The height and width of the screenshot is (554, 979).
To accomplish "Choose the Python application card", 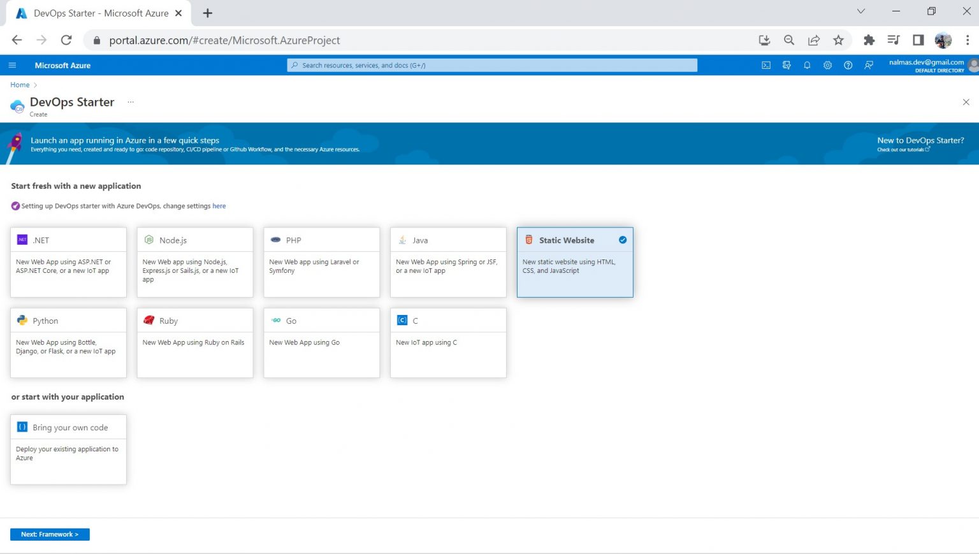I will point(68,343).
